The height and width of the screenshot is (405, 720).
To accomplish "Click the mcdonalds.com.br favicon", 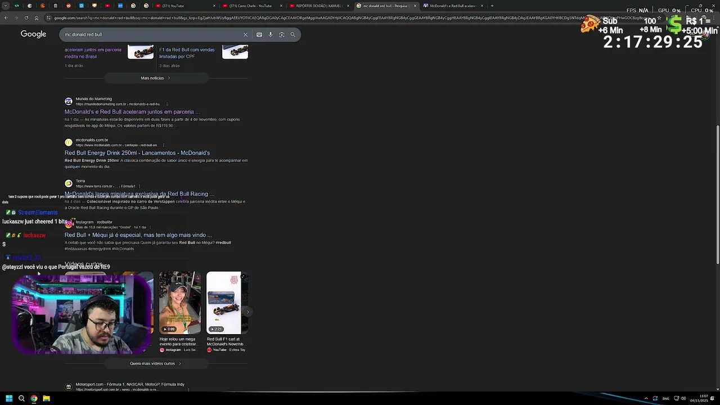I will (68, 142).
